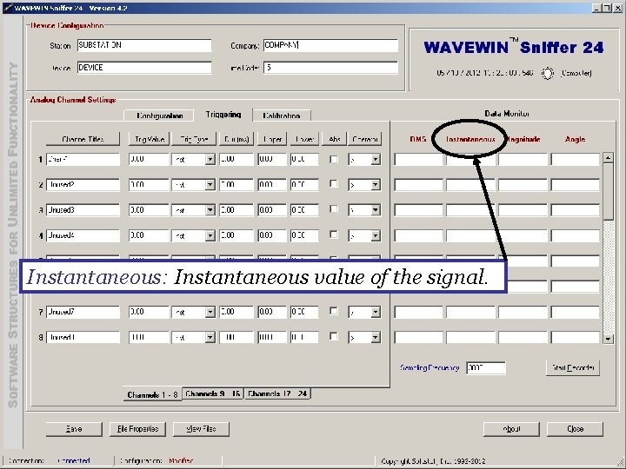The width and height of the screenshot is (626, 469).
Task: Click the Station field containing SUBSTATION
Action: pos(144,45)
